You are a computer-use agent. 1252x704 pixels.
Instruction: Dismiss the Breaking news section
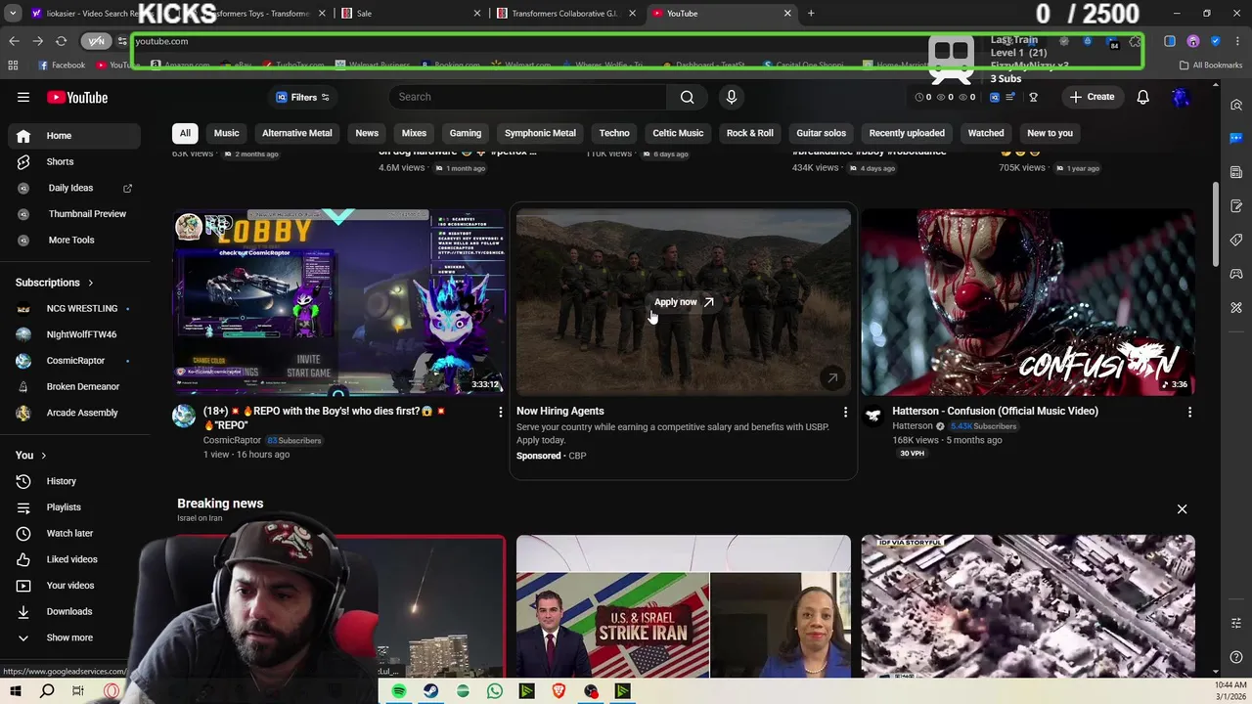(x=1182, y=509)
